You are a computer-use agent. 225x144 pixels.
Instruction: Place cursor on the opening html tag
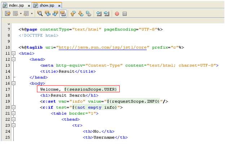pyautogui.click(x=27, y=53)
